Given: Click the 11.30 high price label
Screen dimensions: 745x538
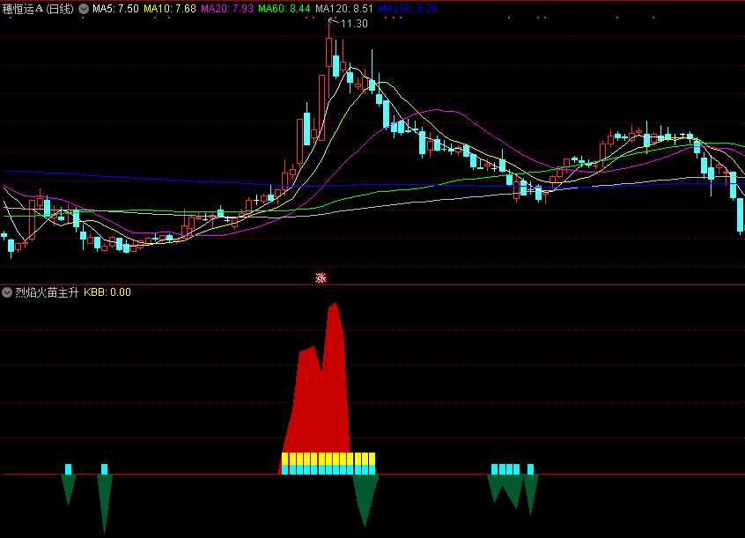Looking at the screenshot, I should [354, 23].
